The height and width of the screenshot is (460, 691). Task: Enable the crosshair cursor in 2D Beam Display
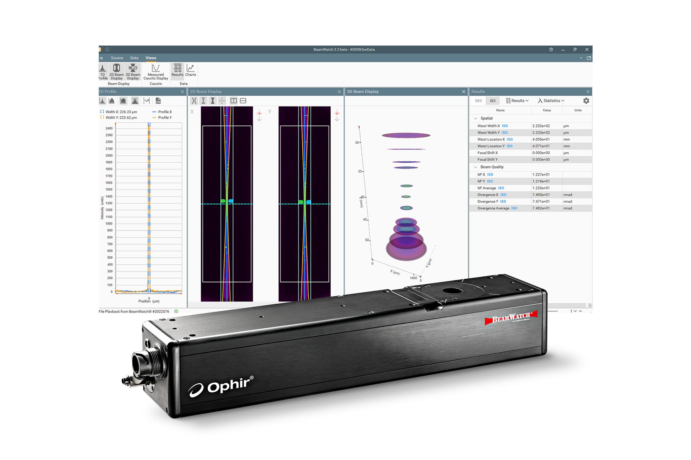click(222, 101)
